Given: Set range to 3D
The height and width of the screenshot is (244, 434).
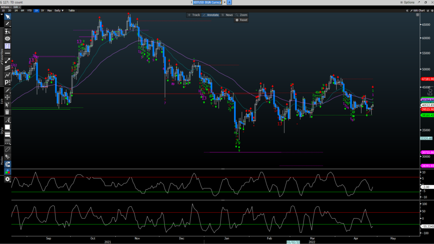Looking at the screenshot, I should pos(10,11).
